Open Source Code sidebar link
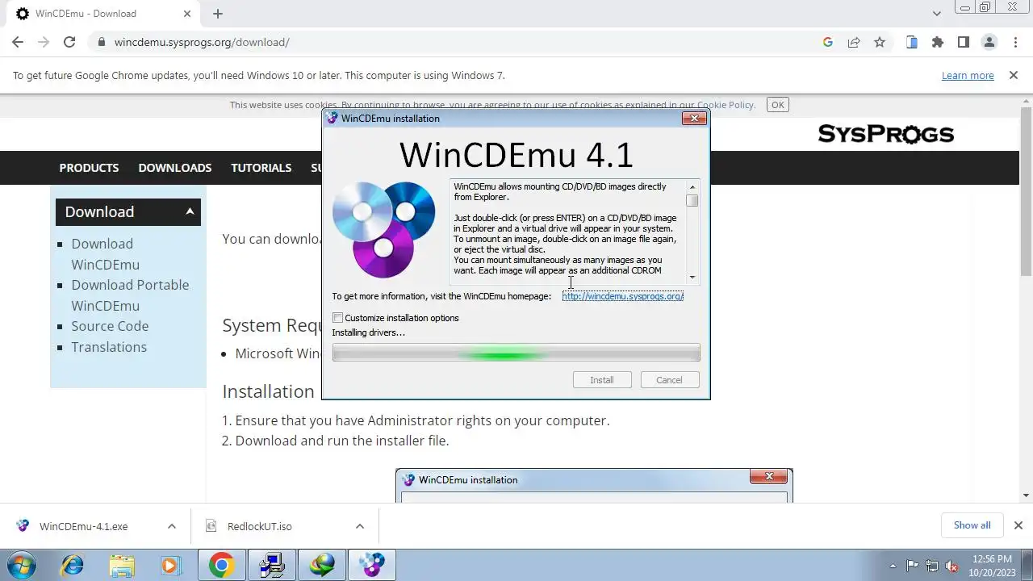The height and width of the screenshot is (581, 1033). pos(110,326)
